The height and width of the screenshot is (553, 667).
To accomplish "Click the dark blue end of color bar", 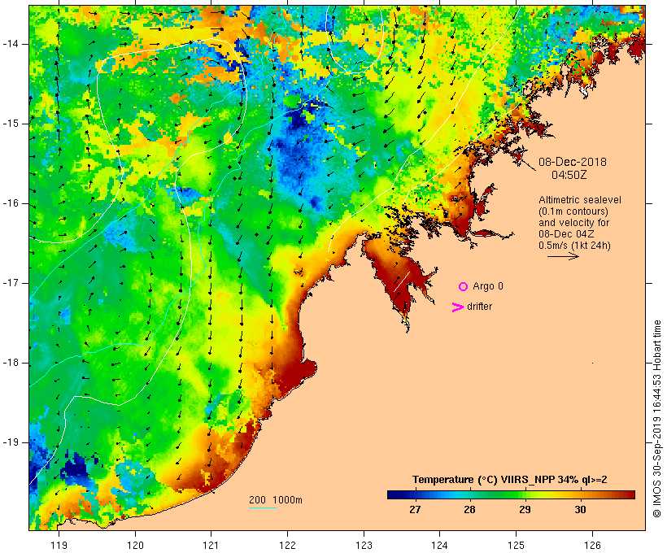I will (x=393, y=494).
